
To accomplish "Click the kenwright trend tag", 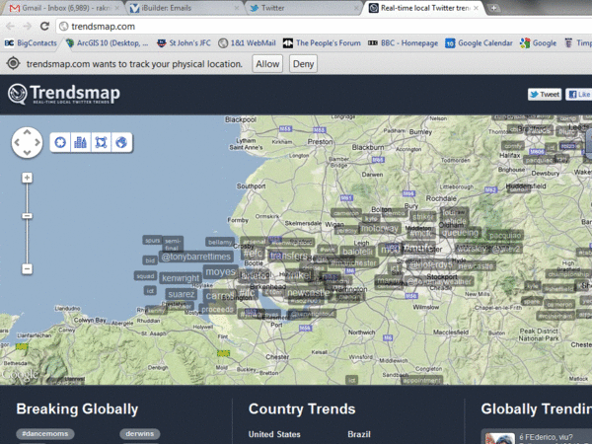I will pyautogui.click(x=181, y=278).
